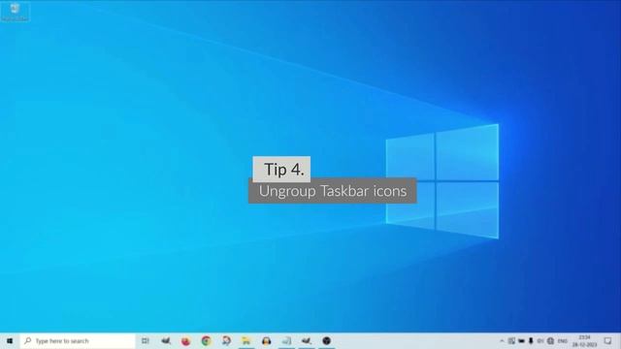Click the colorful round icon right of Chrome

(226, 340)
